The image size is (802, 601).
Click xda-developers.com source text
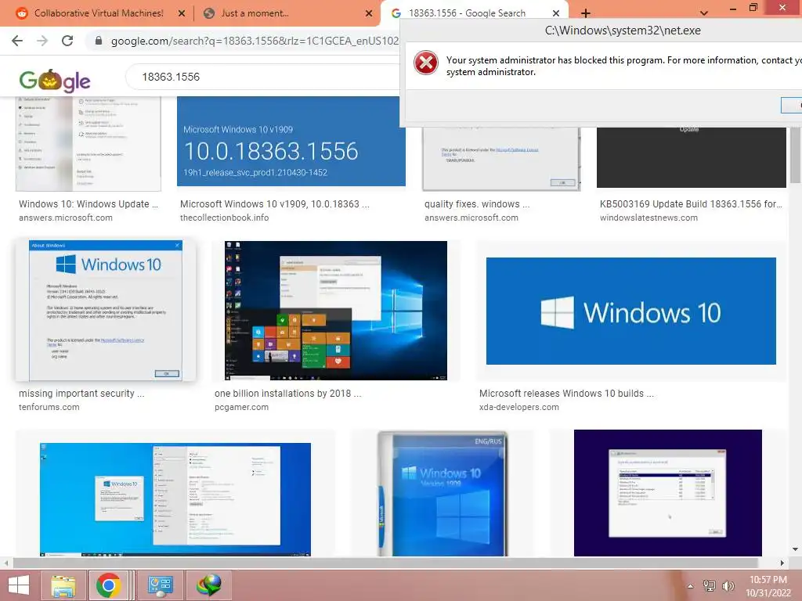[518, 407]
